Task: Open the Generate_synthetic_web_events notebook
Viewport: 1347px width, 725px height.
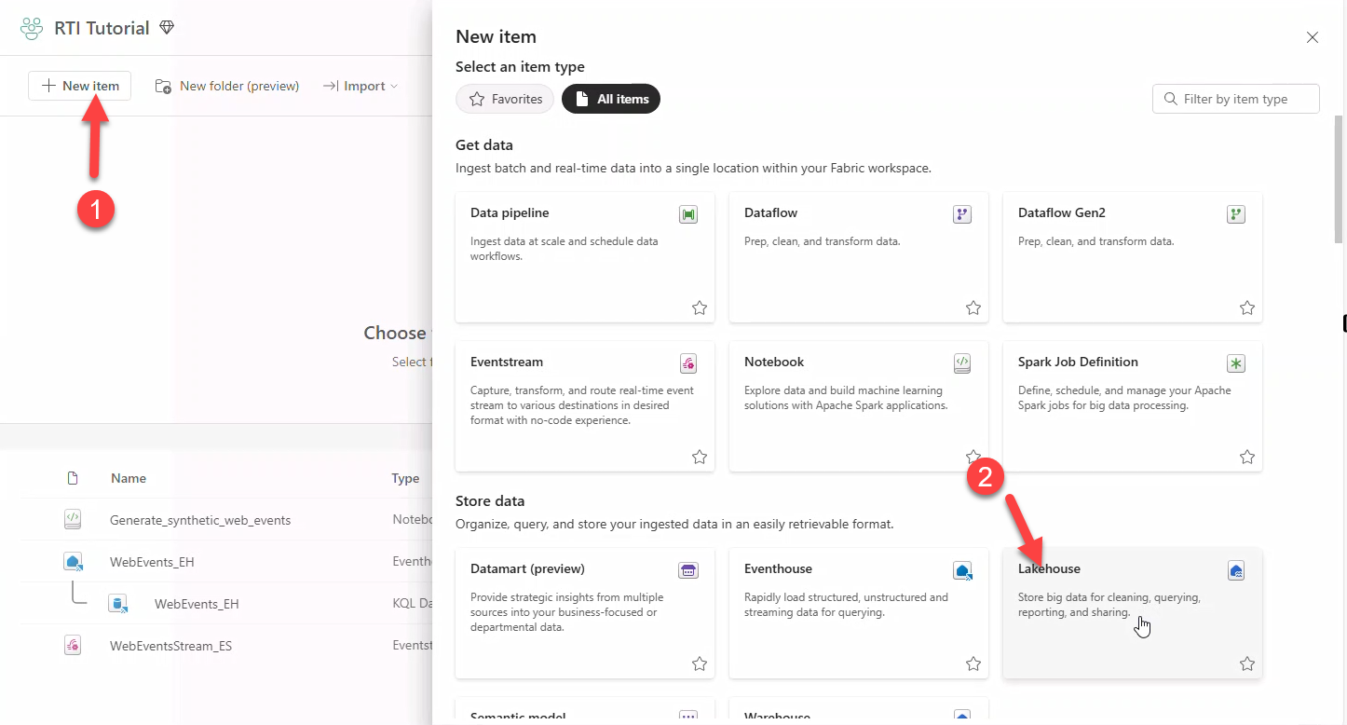Action: click(x=200, y=520)
